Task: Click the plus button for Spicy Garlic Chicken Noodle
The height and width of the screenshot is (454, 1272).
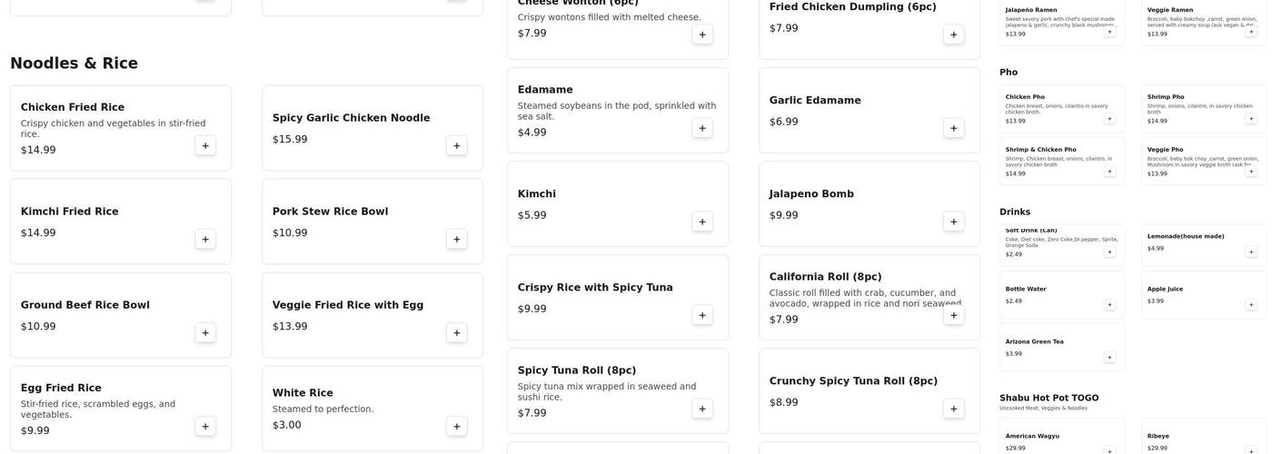Action: pyautogui.click(x=457, y=145)
